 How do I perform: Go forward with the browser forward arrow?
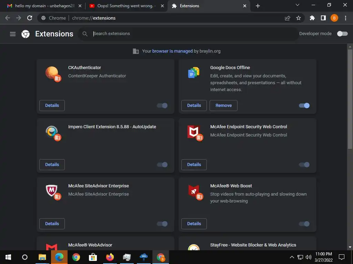coord(19,18)
